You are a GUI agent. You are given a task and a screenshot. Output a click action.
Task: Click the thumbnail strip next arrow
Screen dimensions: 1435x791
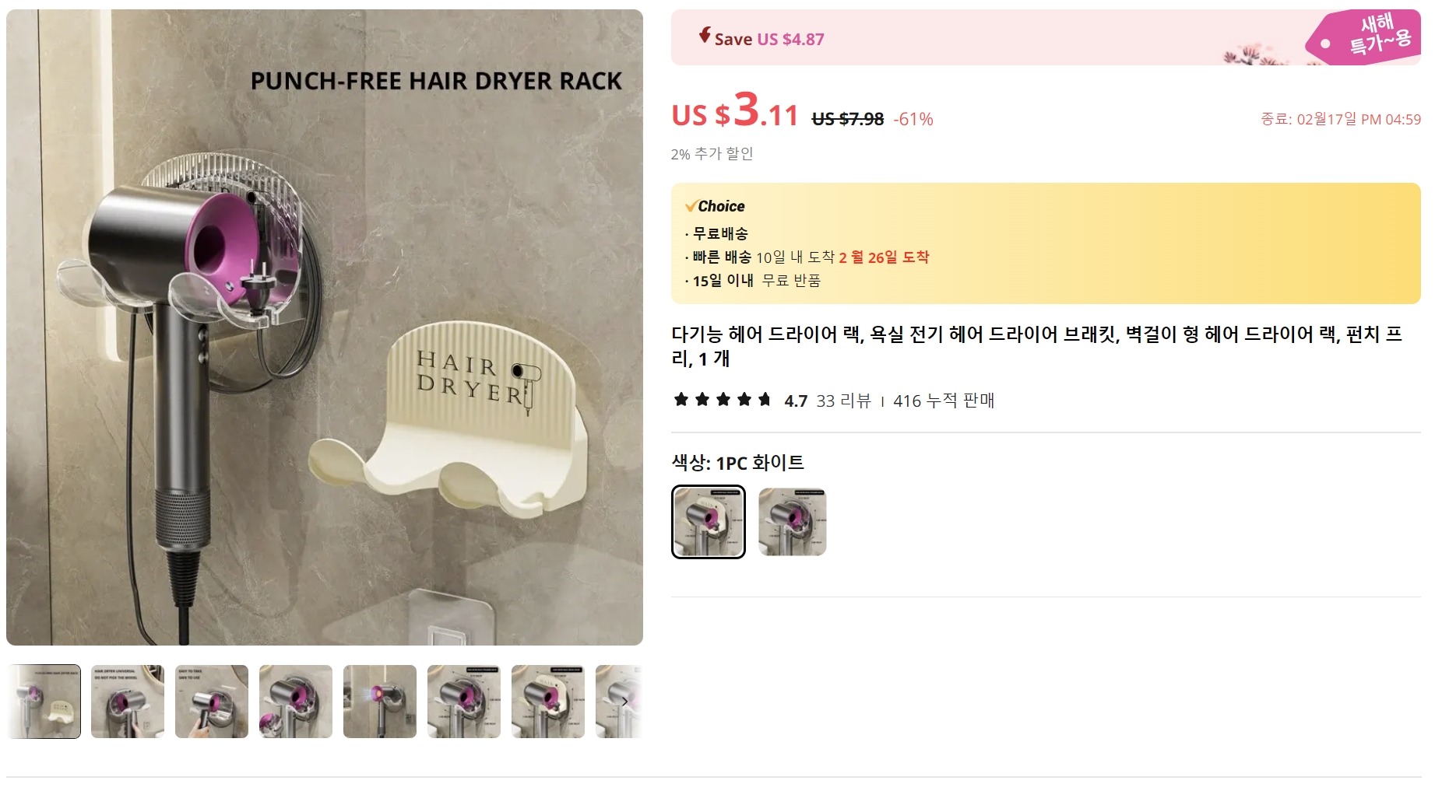click(x=624, y=702)
